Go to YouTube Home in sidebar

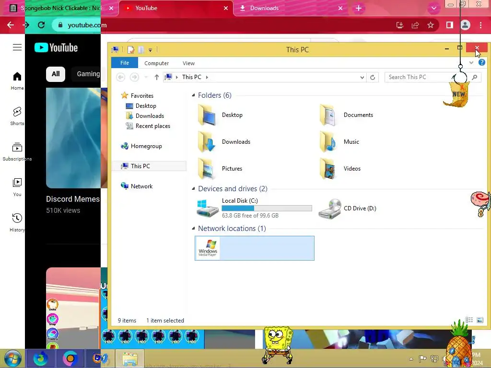(x=17, y=81)
